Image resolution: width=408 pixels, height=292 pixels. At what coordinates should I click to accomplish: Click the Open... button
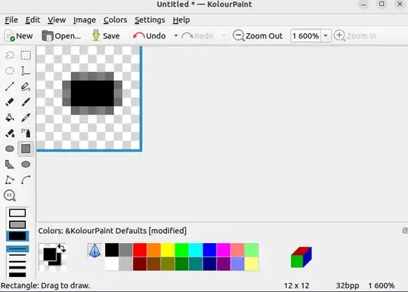click(x=61, y=35)
